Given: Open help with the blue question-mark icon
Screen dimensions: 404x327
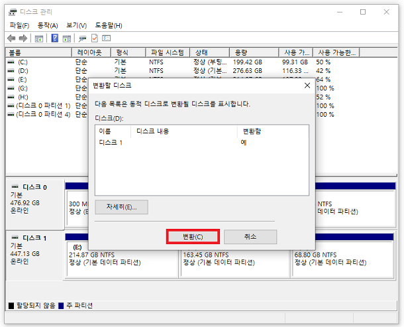Looking at the screenshot, I should [54, 38].
